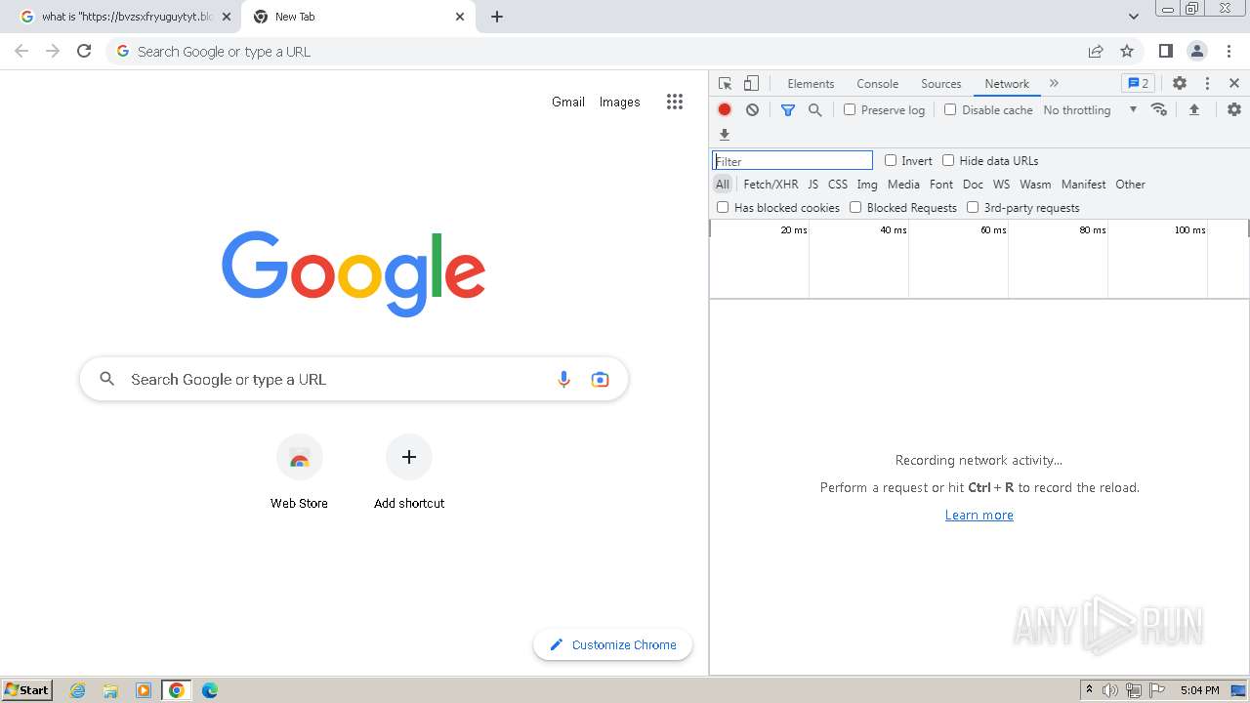Open network conditions Wi-Fi icon
This screenshot has width=1250, height=703.
[1159, 110]
